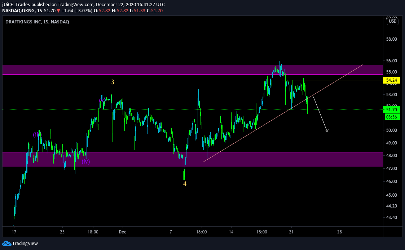The height and width of the screenshot is (250, 405).
Task: Click the 50.00 price axis label
Action: [391, 130]
